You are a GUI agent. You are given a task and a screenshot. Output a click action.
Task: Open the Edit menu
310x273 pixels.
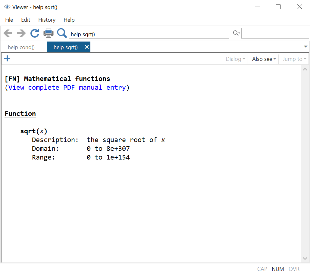26,20
